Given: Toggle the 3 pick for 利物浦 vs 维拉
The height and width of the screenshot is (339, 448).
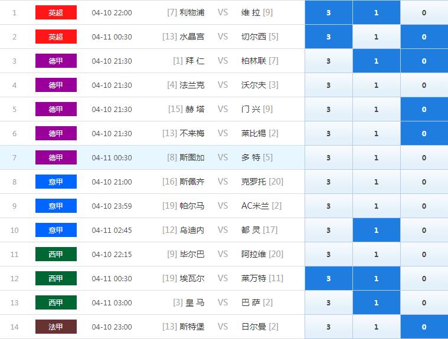Looking at the screenshot, I should tap(329, 12).
